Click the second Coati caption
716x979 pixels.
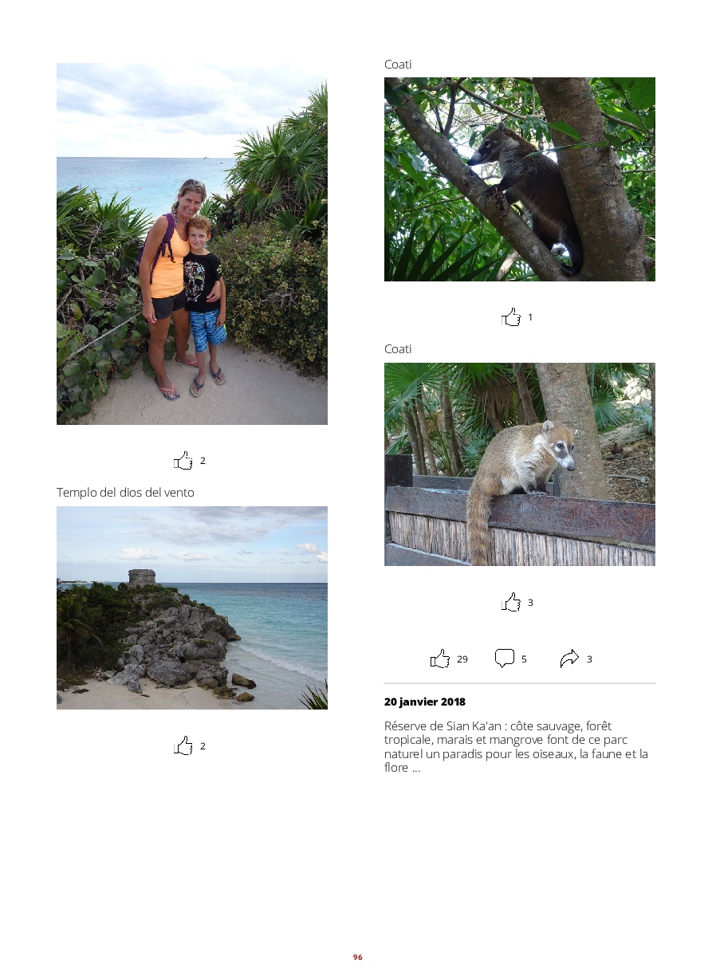coord(398,349)
